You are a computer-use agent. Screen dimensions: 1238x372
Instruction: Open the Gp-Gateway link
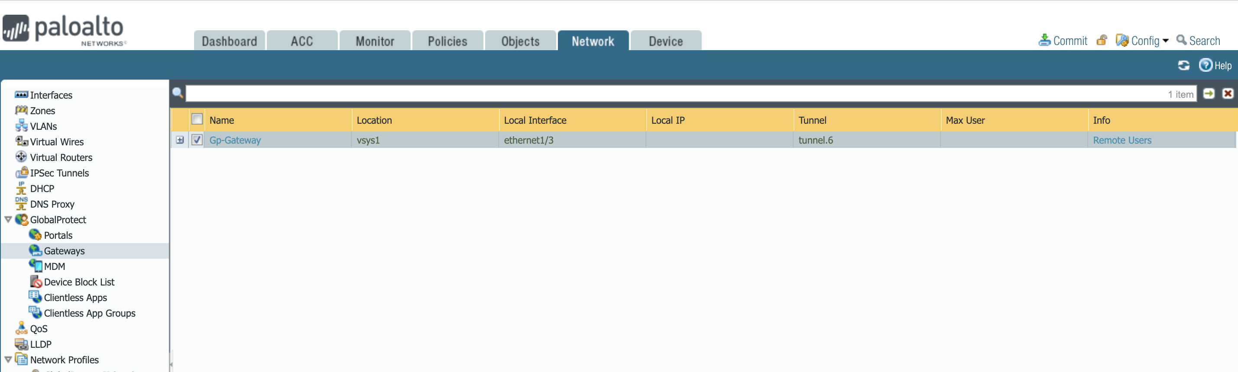click(235, 140)
